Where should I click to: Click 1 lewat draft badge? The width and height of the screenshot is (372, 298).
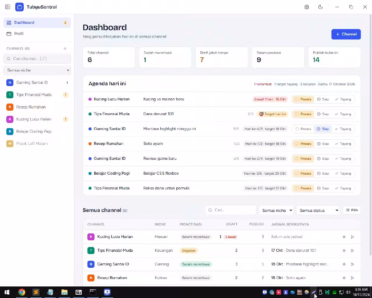click(230, 237)
